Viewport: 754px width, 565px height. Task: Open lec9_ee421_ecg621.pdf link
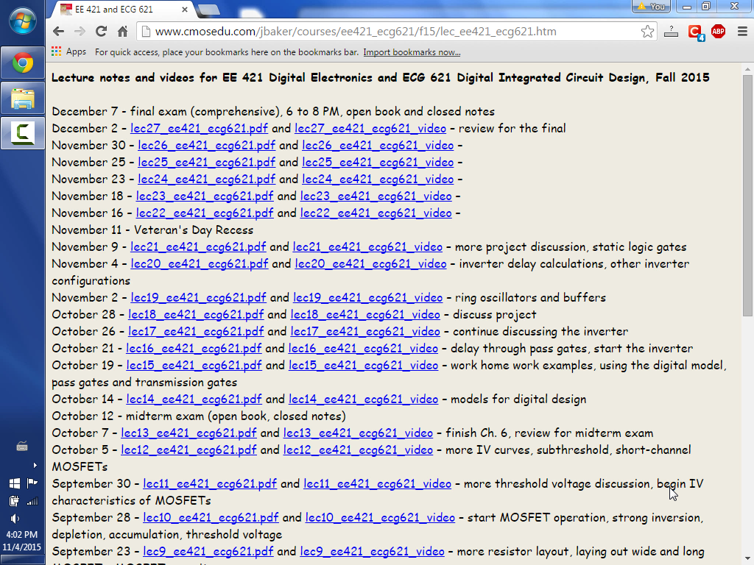[208, 551]
